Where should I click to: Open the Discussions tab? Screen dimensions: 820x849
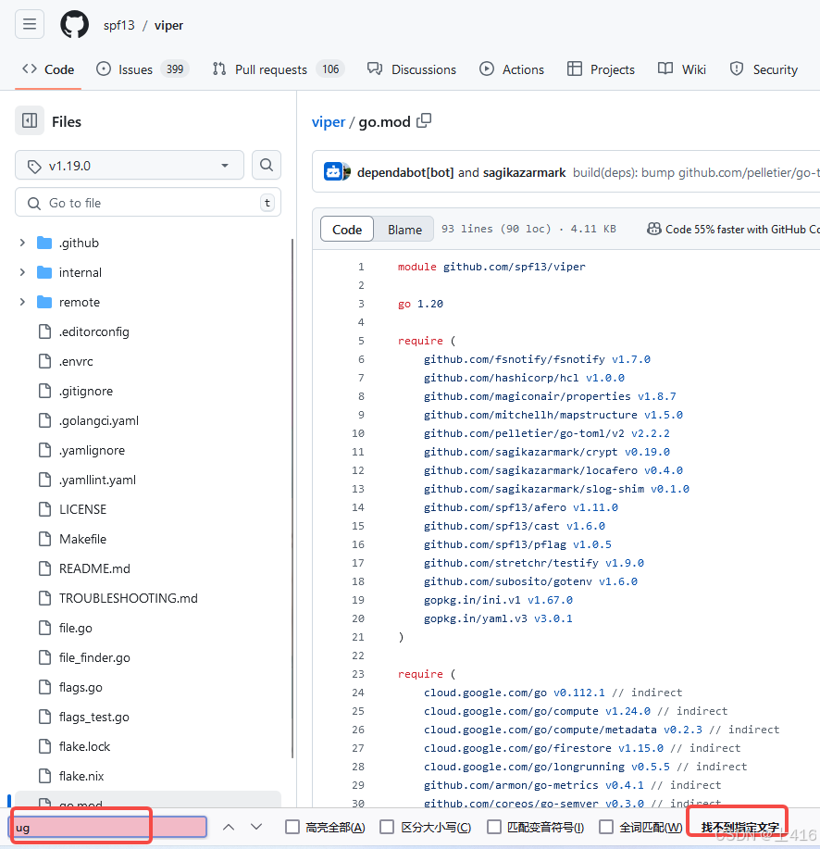point(412,69)
